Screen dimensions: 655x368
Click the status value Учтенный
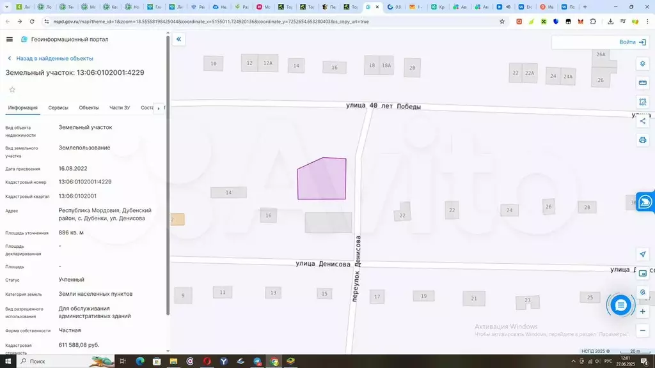click(x=72, y=280)
